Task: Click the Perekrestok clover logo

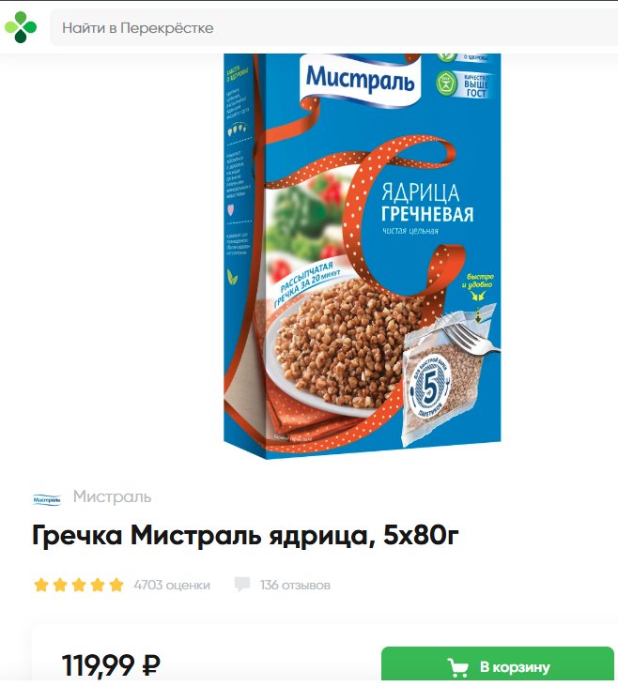Action: tap(20, 27)
